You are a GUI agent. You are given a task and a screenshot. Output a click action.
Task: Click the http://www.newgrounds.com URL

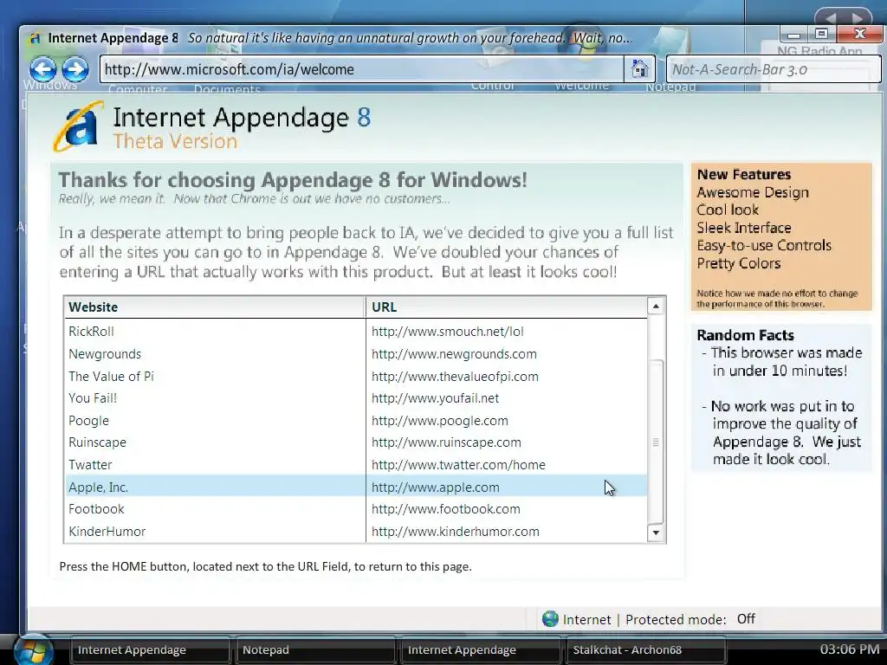tap(454, 354)
